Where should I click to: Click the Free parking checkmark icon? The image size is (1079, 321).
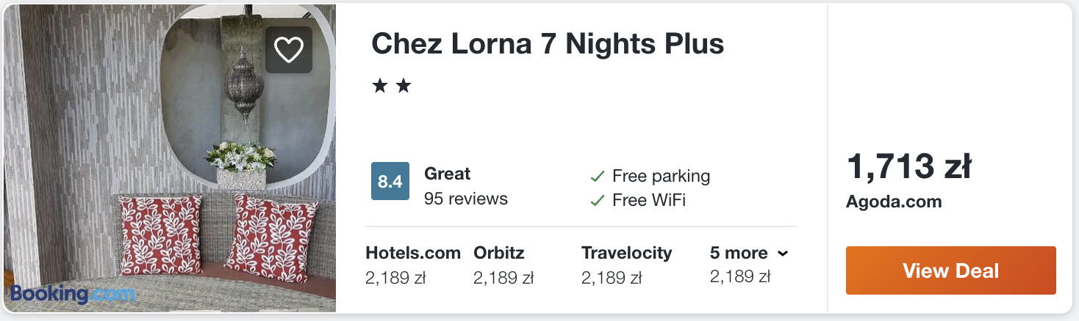point(598,177)
